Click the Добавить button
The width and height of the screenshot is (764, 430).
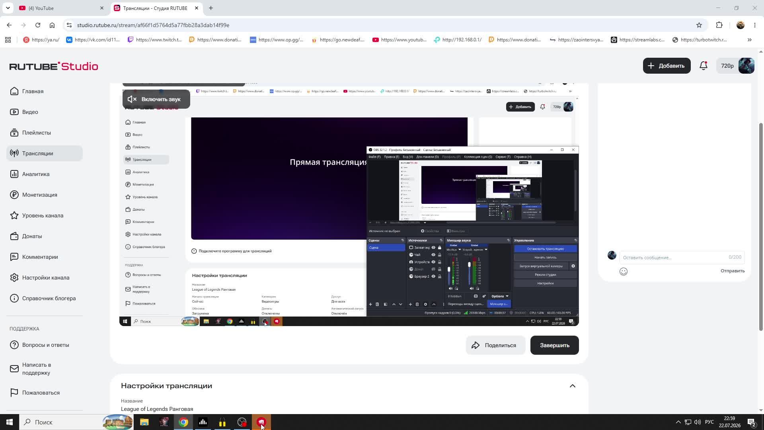(667, 66)
